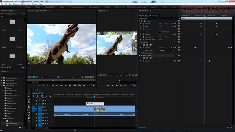Screen dimensions: 235x132
Task: Open the Clip menu
Action: click(x=10, y=4)
